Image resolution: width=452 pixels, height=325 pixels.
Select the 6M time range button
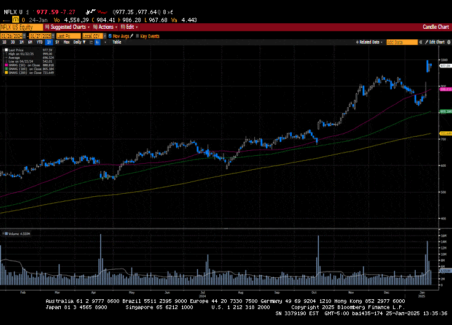[29, 42]
